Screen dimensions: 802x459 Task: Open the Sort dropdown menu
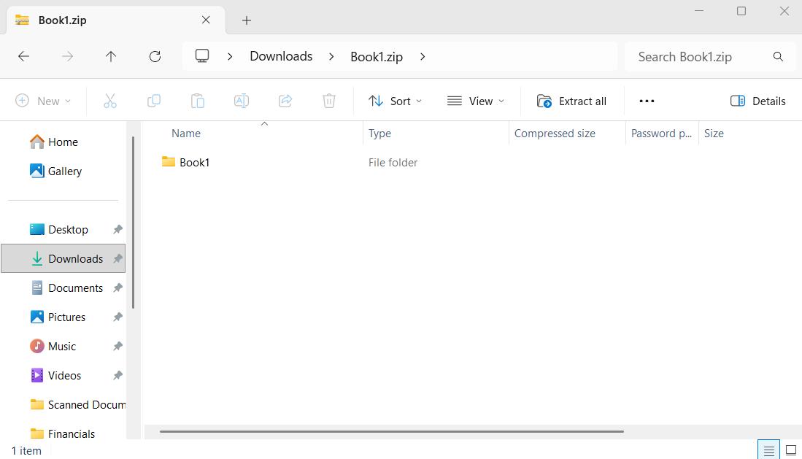pos(395,101)
